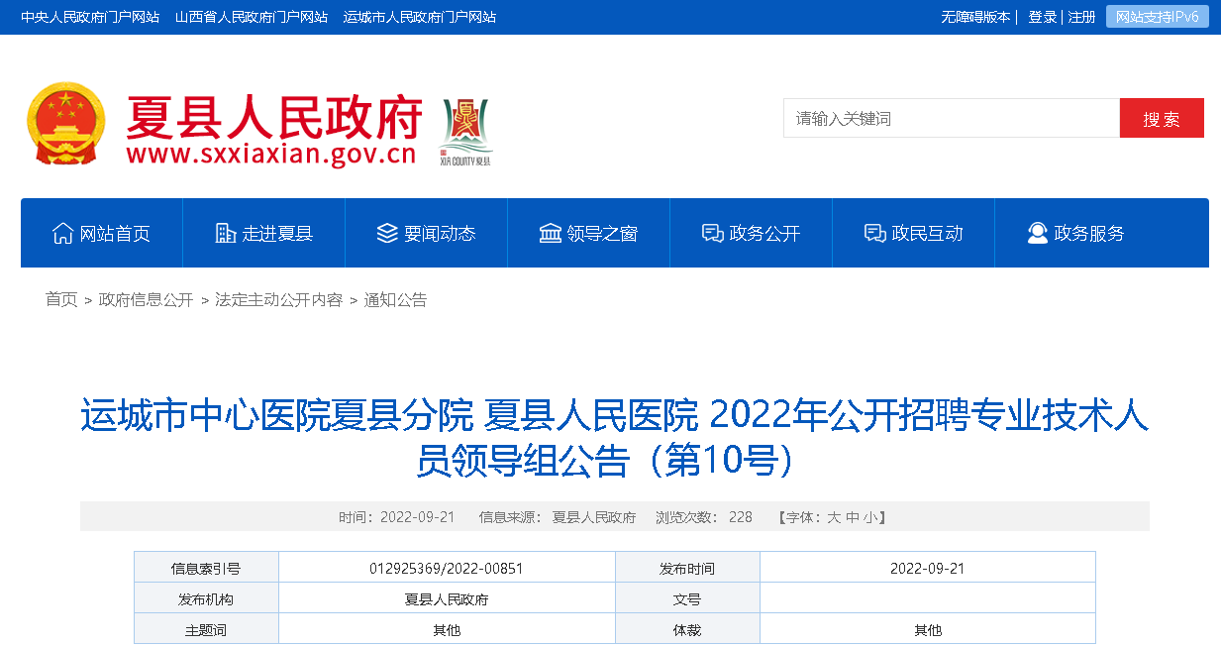Click the national emblem logo
The width and height of the screenshot is (1221, 646).
(x=64, y=124)
